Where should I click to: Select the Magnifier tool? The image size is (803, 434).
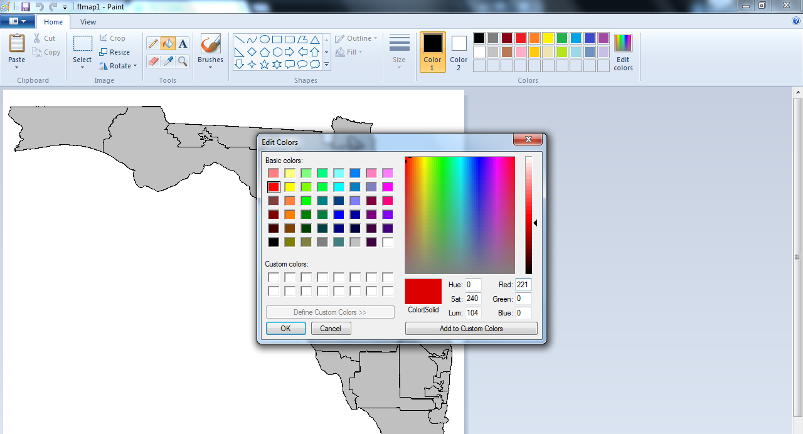click(x=183, y=61)
